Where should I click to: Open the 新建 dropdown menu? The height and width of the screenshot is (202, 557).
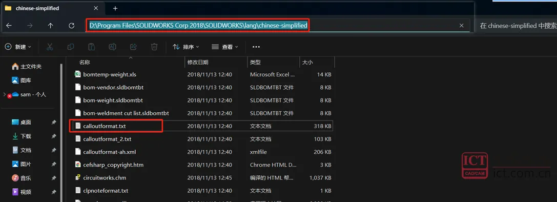click(x=18, y=47)
